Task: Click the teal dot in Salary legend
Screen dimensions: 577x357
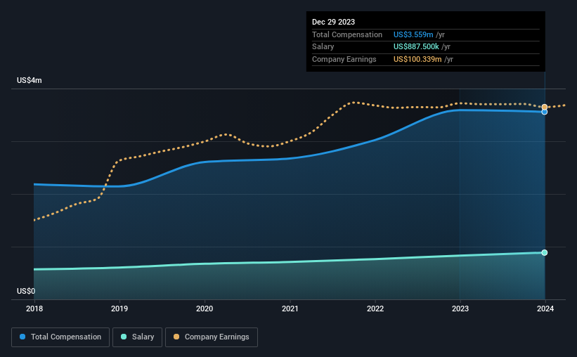Action: pos(124,337)
